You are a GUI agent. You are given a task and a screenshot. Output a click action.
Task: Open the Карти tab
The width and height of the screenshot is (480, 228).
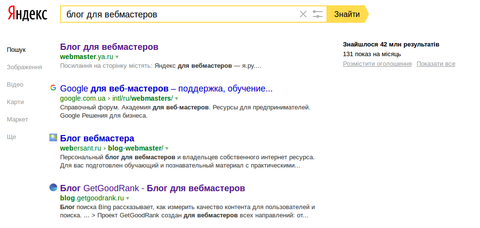coord(15,102)
